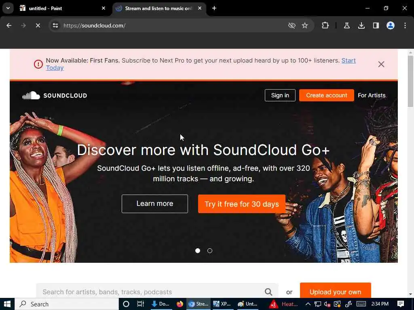
Task: Close the SoundCloud browser tab
Action: [200, 8]
